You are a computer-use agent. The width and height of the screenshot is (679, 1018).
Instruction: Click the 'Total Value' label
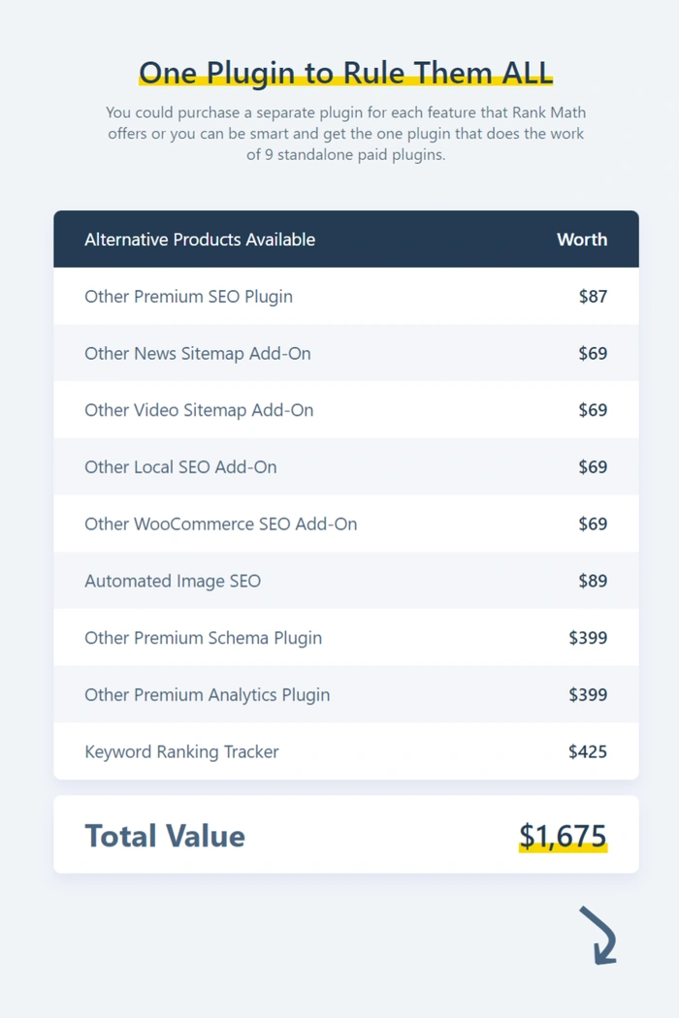pos(165,836)
